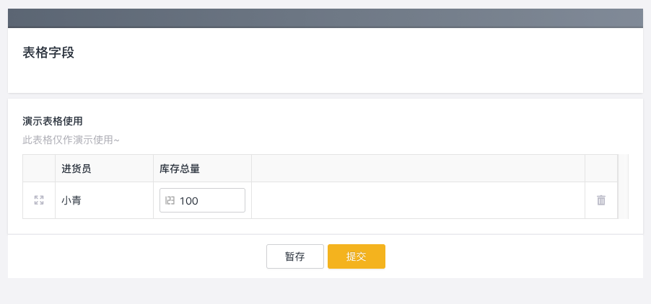651x304 pixels.
Task: Delete the 小青 row with trash icon
Action: click(601, 200)
